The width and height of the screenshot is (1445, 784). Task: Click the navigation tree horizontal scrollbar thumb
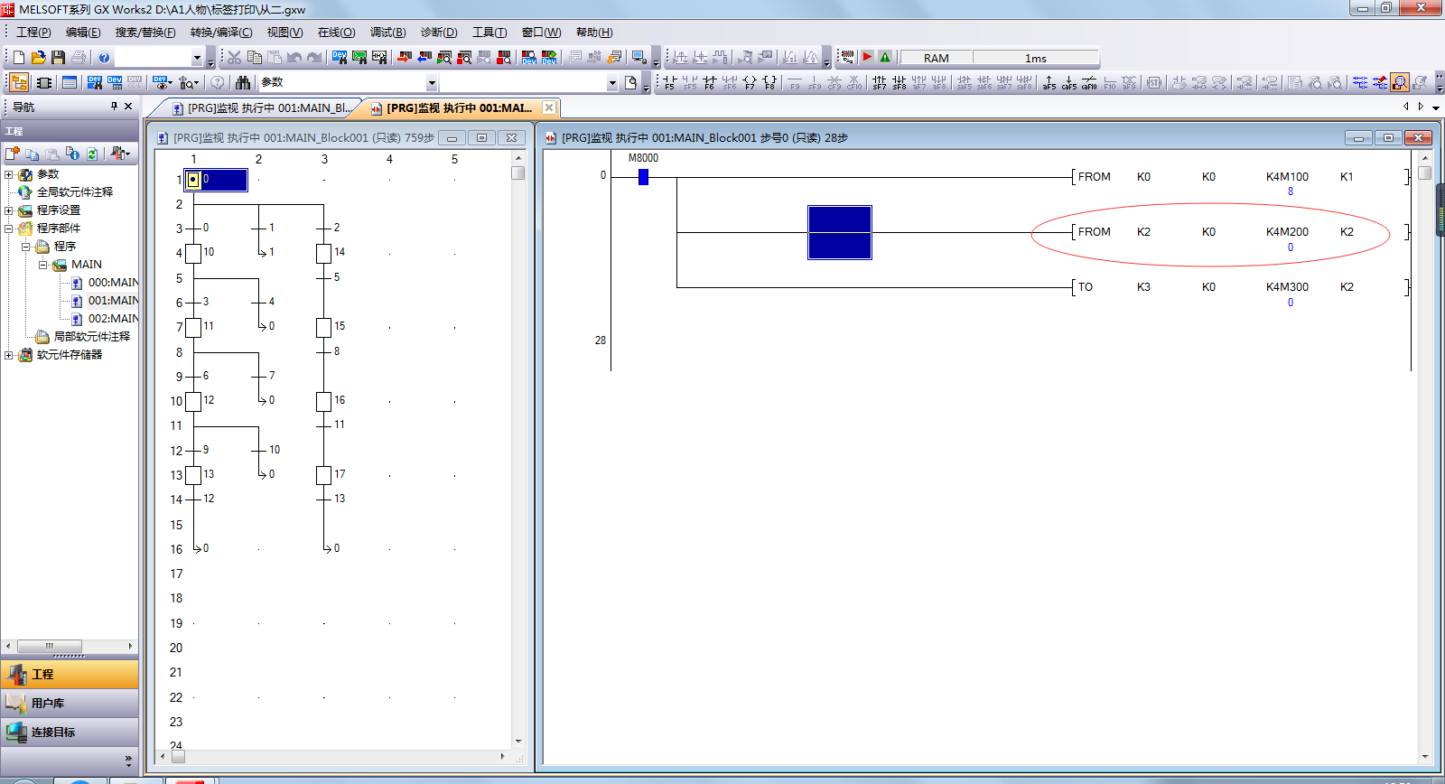pos(50,646)
